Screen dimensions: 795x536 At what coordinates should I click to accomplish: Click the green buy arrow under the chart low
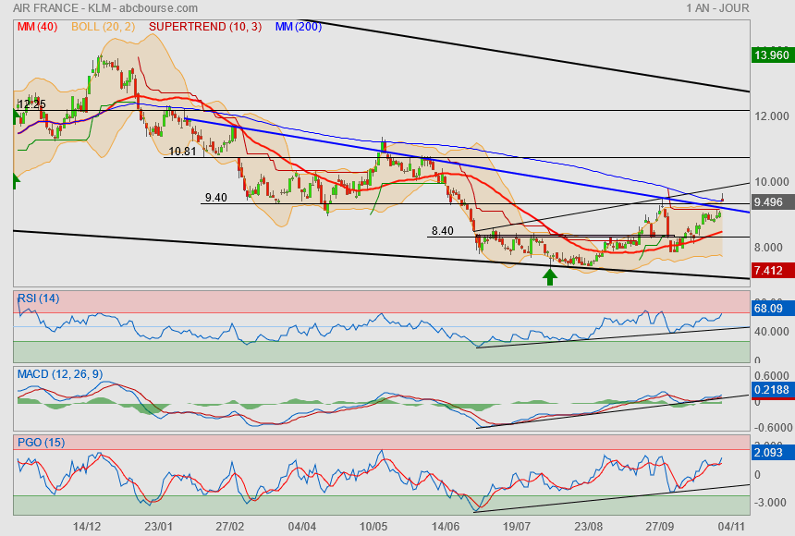point(550,277)
